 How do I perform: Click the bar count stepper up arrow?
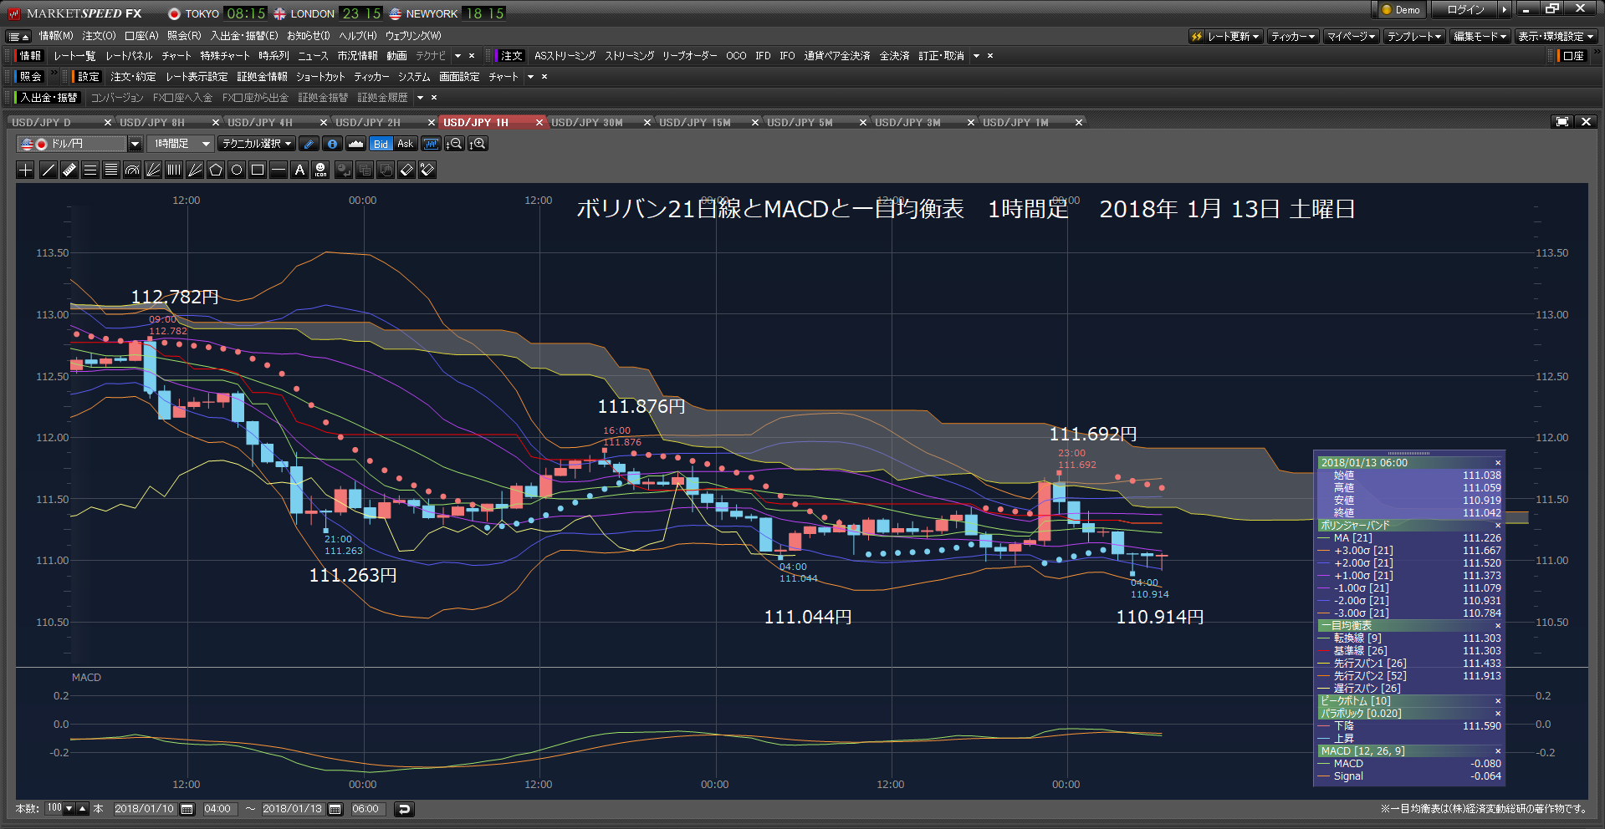pos(82,809)
